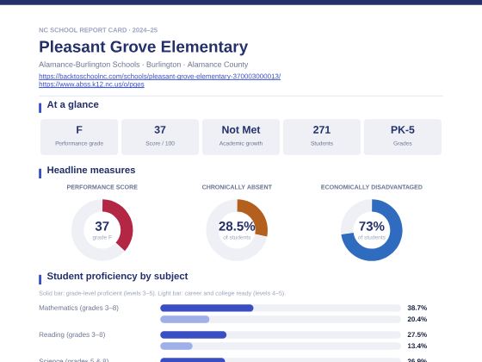This screenshot has width=482, height=362.
Task: Open the abss.k12.nc.us school website link
Action: 91,84
